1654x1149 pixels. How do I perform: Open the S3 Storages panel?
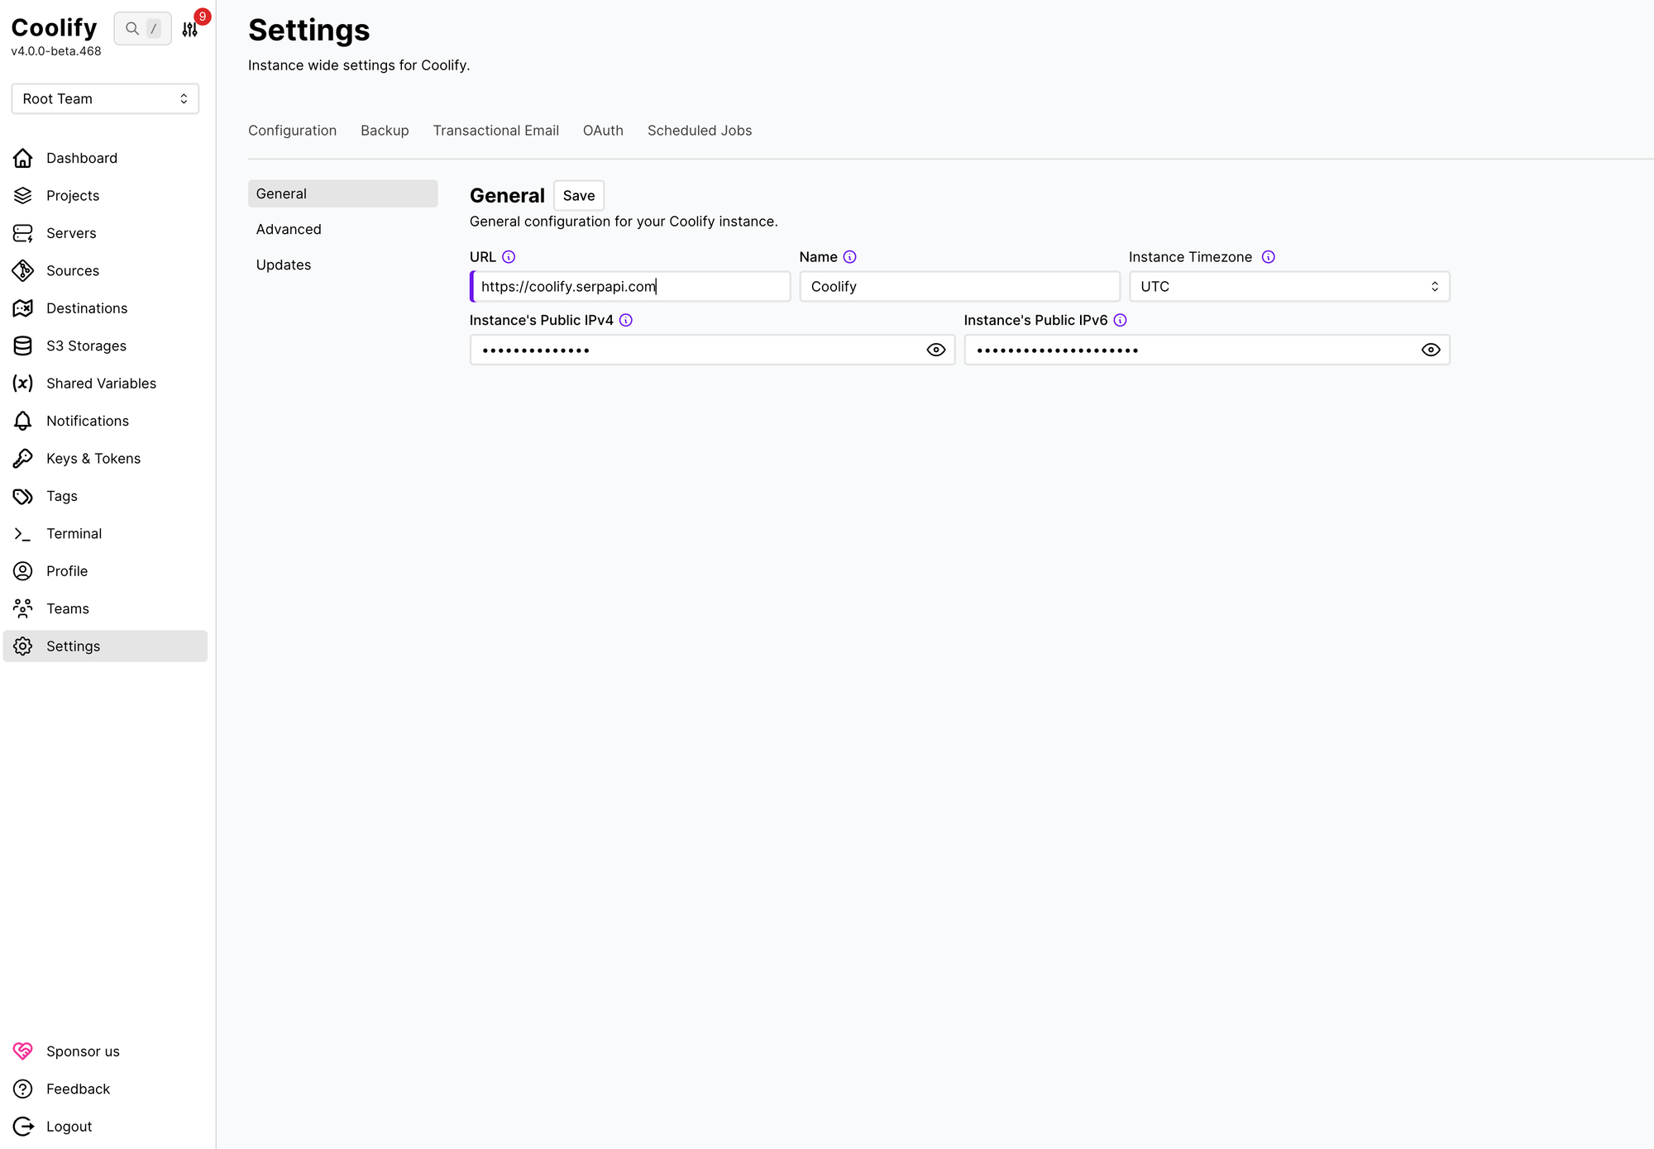tap(86, 346)
